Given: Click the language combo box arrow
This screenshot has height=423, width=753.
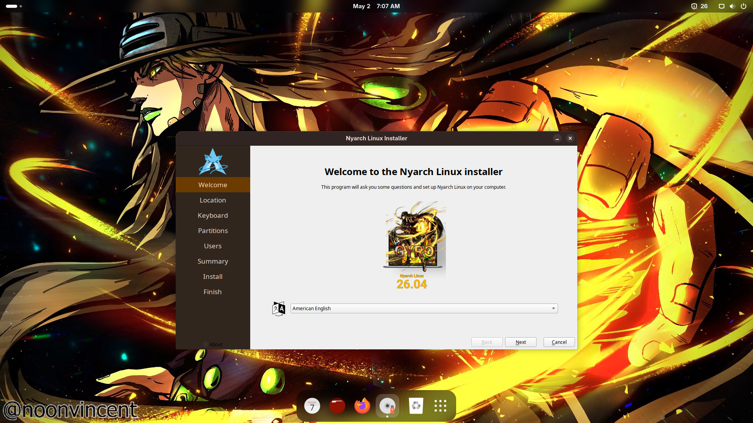Looking at the screenshot, I should click(x=553, y=309).
